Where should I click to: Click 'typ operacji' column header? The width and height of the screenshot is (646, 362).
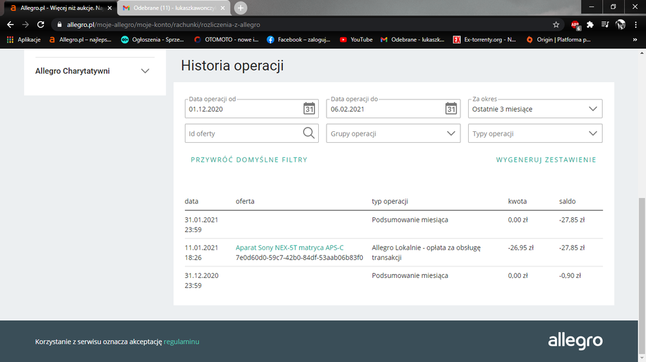[390, 202]
